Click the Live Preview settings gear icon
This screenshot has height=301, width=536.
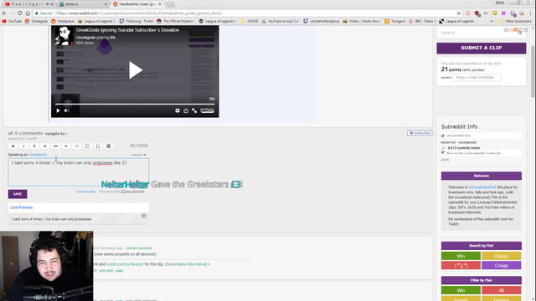point(143,216)
